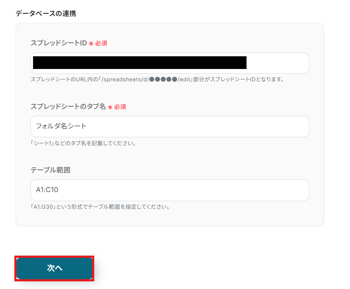Click the red asterisk beside スプレッドシートID
This screenshot has height=289, width=350.
point(91,44)
